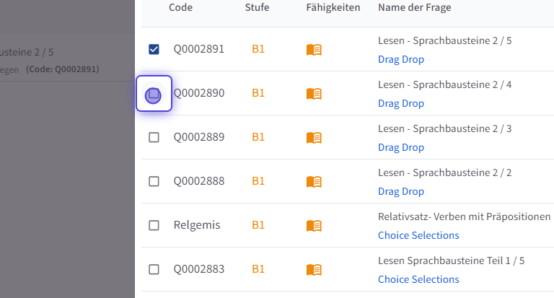Select the Q0002889 question checkbox
The width and height of the screenshot is (554, 298).
(154, 137)
